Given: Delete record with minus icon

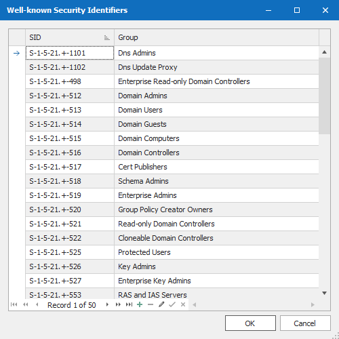Looking at the screenshot, I should point(151,304).
